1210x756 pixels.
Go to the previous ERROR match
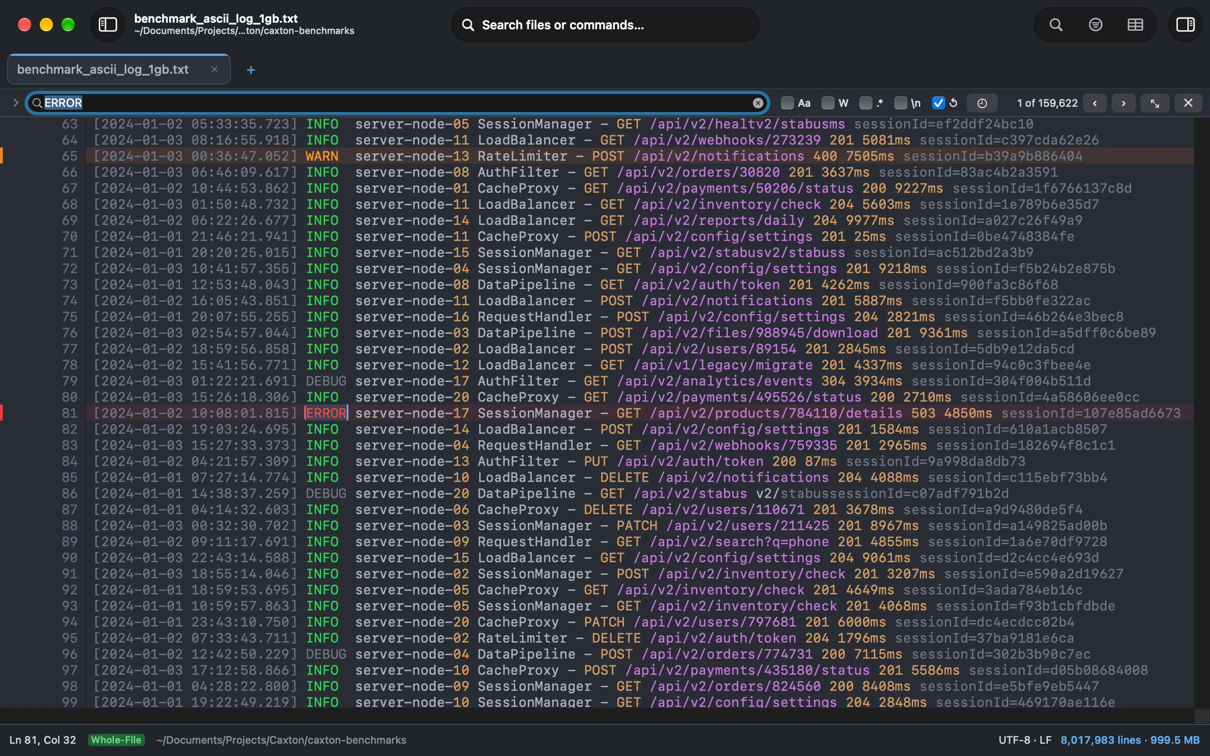[x=1095, y=103]
